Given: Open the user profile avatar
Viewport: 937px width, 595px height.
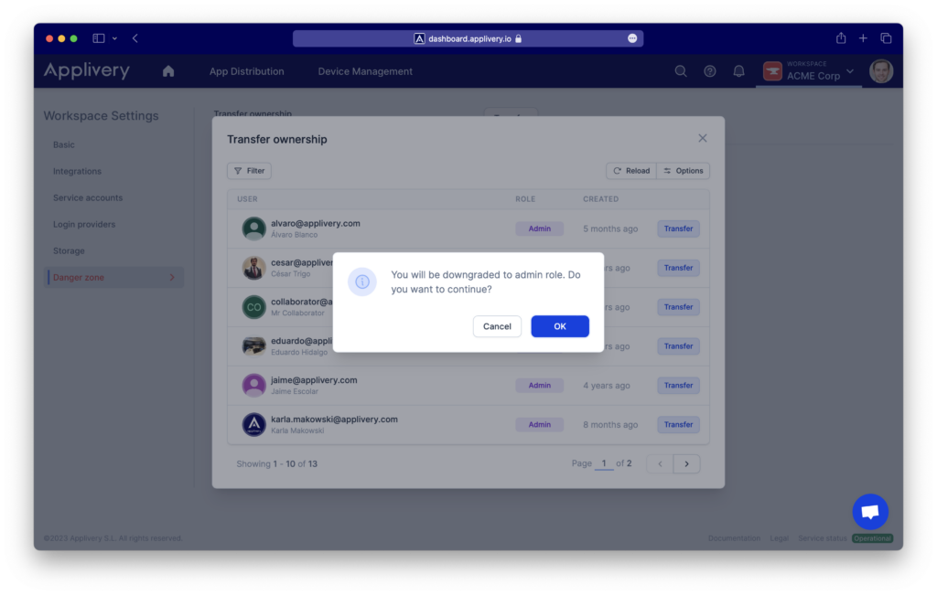Looking at the screenshot, I should tap(881, 71).
